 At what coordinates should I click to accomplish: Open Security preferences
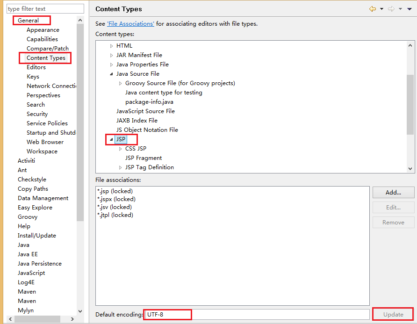click(37, 114)
